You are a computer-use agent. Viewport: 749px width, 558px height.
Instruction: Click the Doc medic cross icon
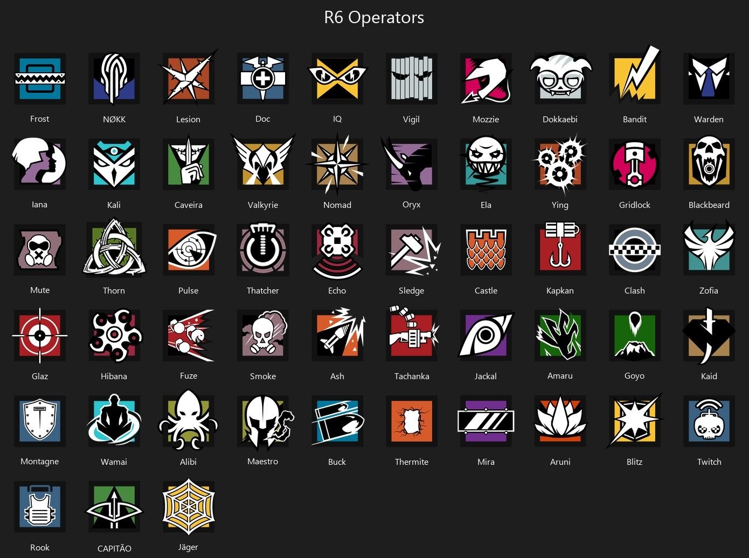coord(263,79)
